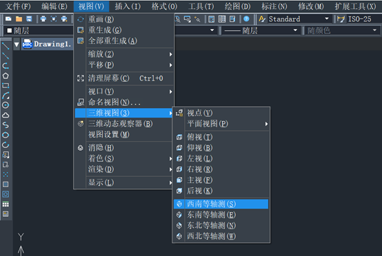The height and width of the screenshot is (256, 382).
Task: Select the Line tool in left toolbar
Action: tap(6, 45)
